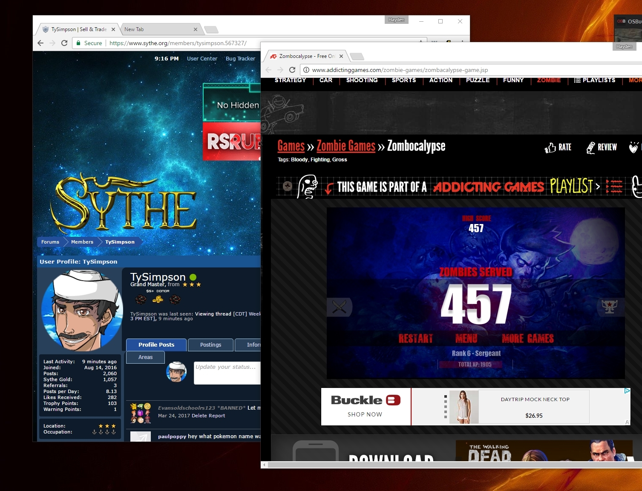This screenshot has width=642, height=491.
Task: Click MENU in Zombocalypse game
Action: (x=466, y=339)
